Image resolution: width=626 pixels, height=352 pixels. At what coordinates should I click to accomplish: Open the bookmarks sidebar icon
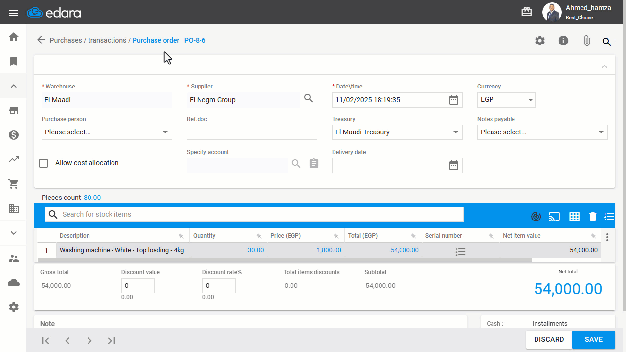coord(14,61)
